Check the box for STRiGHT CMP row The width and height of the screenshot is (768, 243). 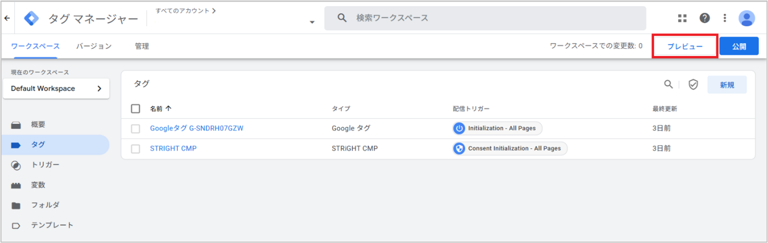click(x=136, y=148)
